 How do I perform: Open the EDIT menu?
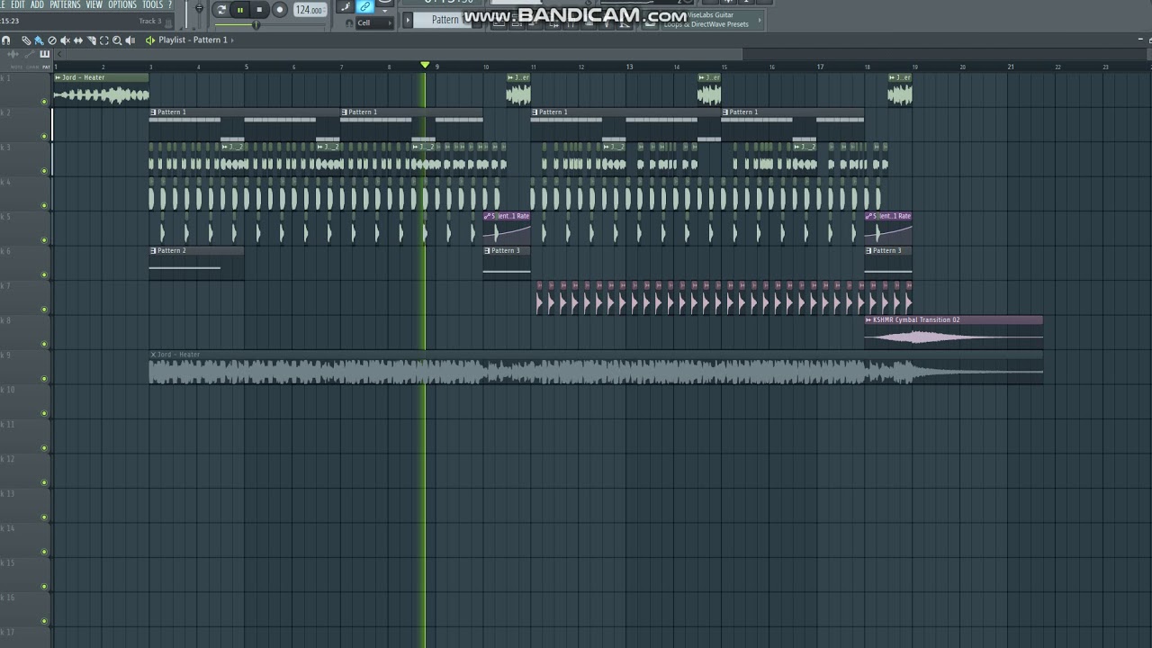pos(18,5)
